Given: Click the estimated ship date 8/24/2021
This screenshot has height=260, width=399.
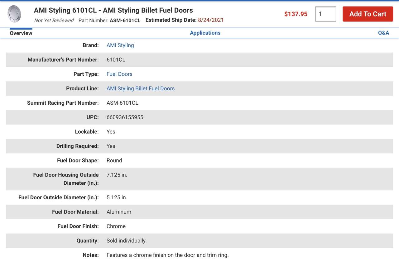Looking at the screenshot, I should [211, 20].
